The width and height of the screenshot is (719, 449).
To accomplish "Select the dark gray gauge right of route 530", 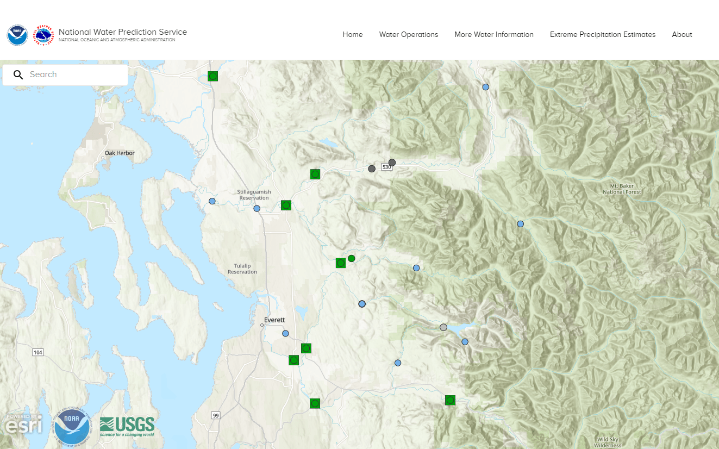I will pyautogui.click(x=392, y=163).
